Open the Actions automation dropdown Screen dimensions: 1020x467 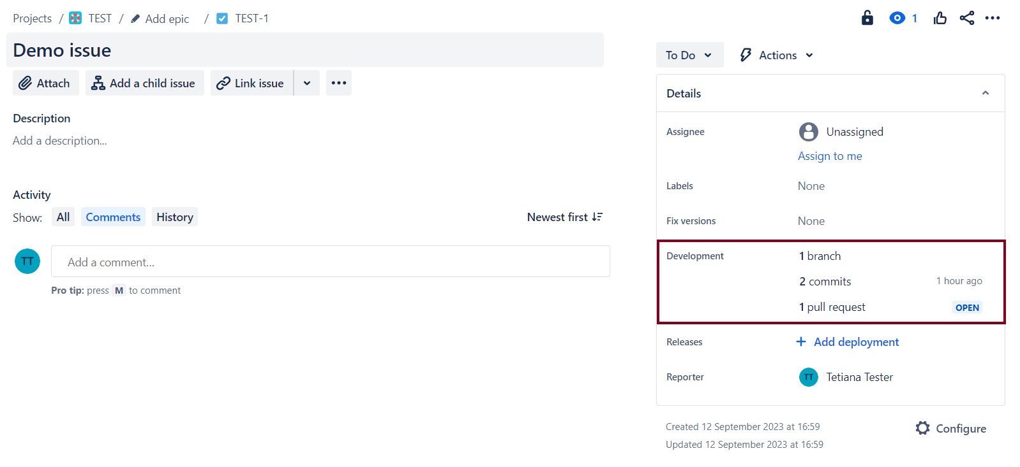pos(776,55)
